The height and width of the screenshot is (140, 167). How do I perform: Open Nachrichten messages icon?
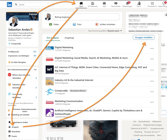116,3
